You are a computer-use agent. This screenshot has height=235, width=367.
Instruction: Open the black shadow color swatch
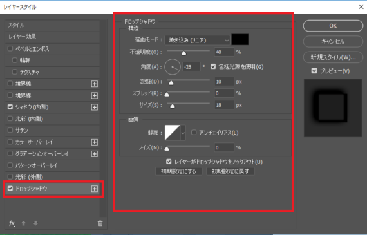pos(240,39)
